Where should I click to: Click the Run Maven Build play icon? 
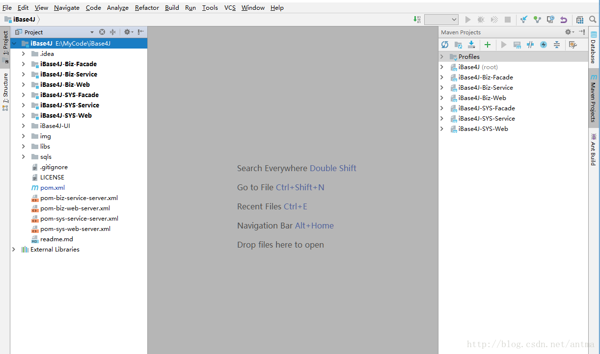pos(504,45)
